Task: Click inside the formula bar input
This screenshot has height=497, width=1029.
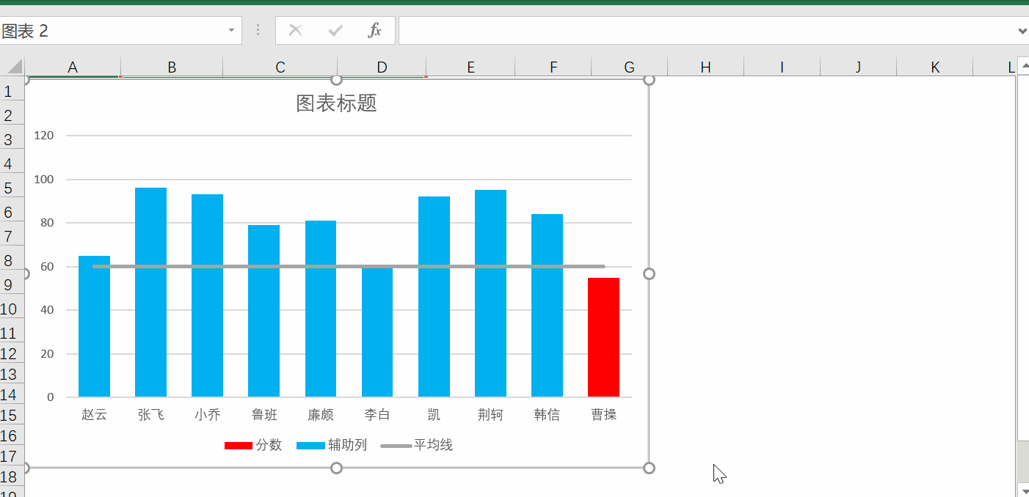Action: click(x=708, y=31)
